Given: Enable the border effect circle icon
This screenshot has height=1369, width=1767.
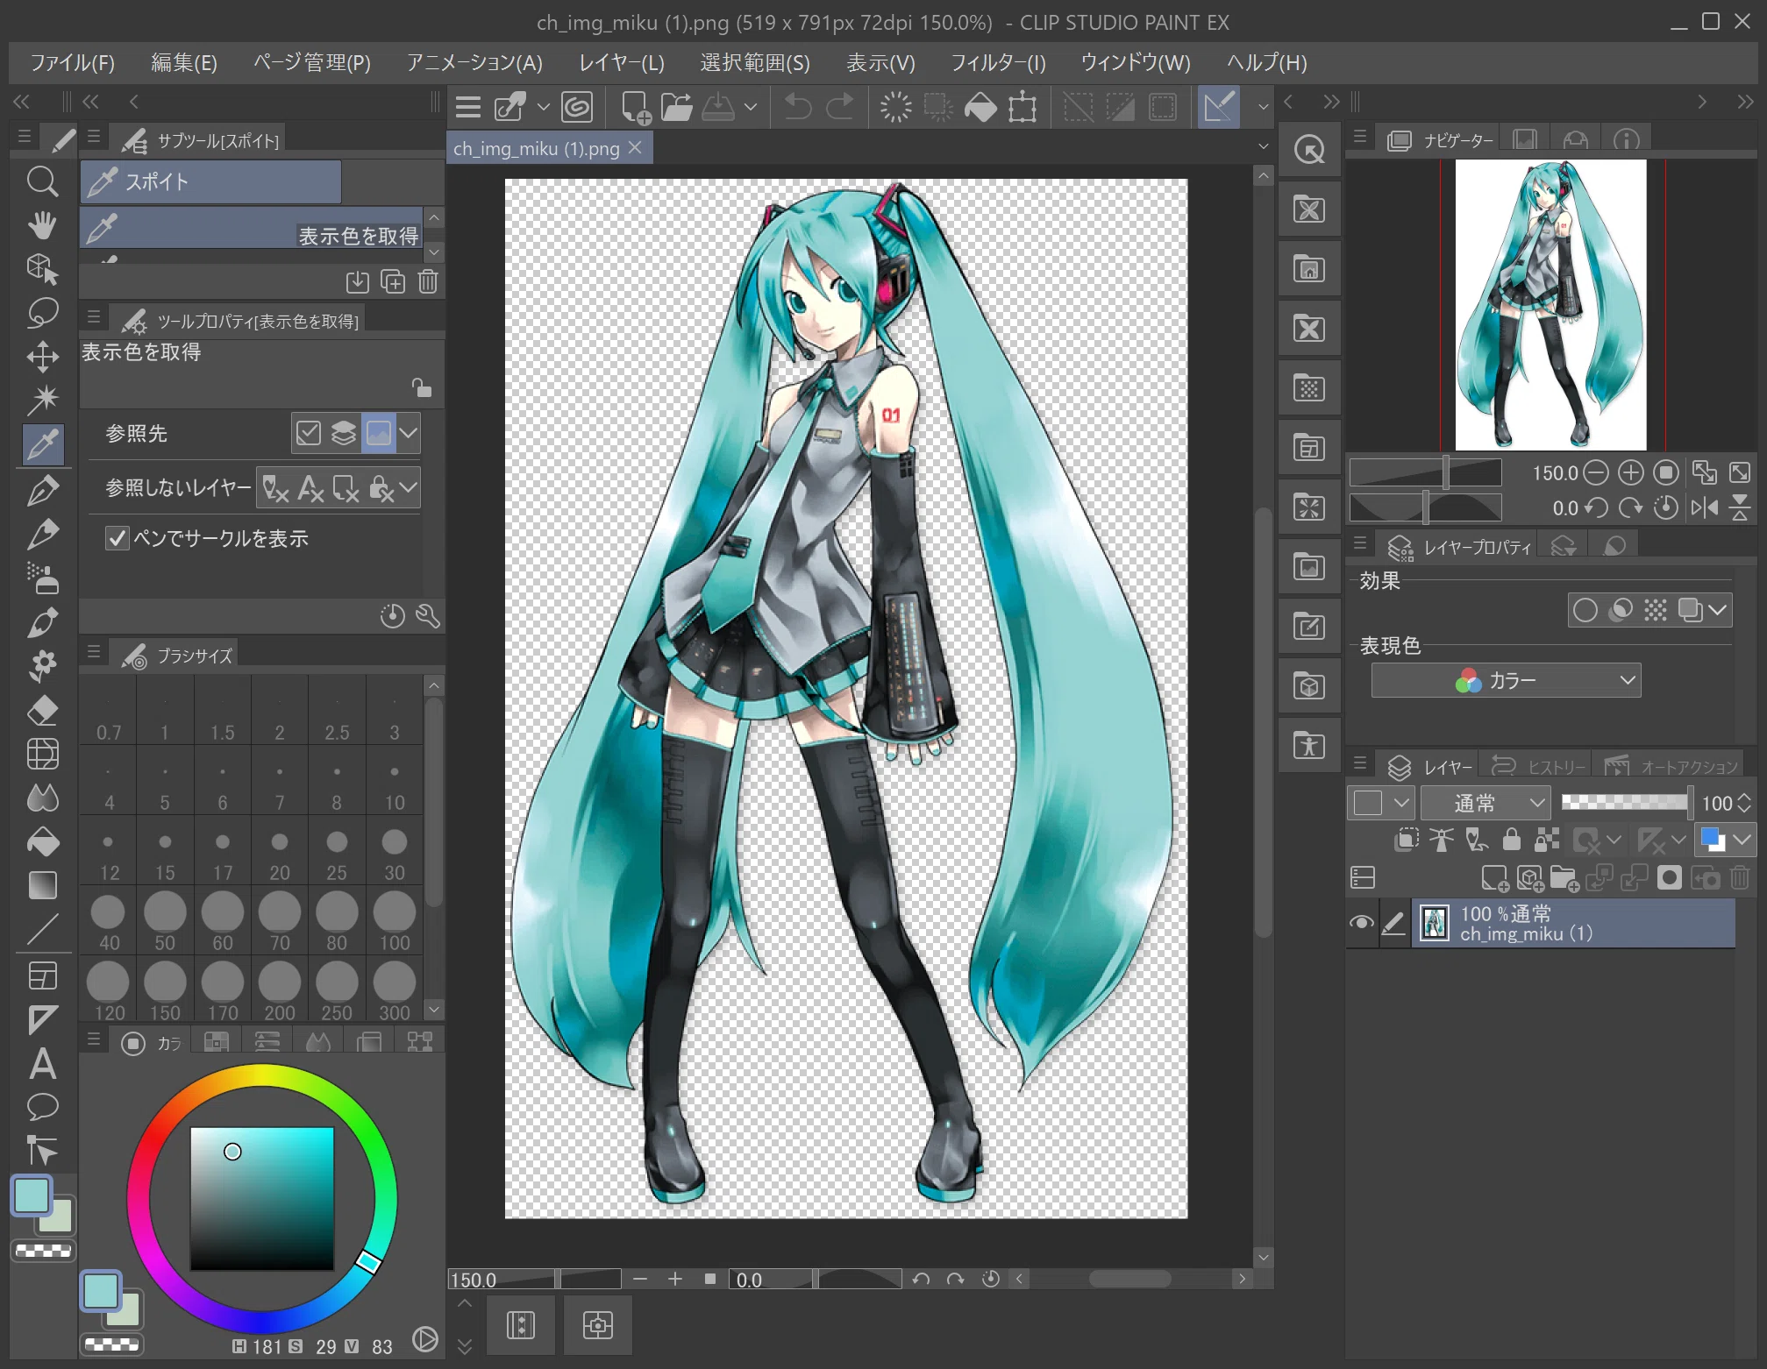Looking at the screenshot, I should coord(1585,610).
